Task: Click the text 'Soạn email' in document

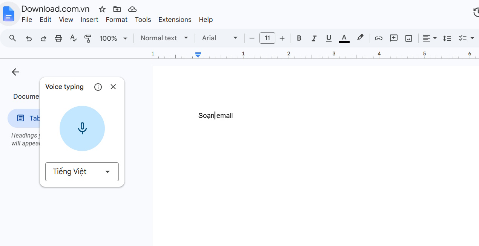Action: coord(216,116)
